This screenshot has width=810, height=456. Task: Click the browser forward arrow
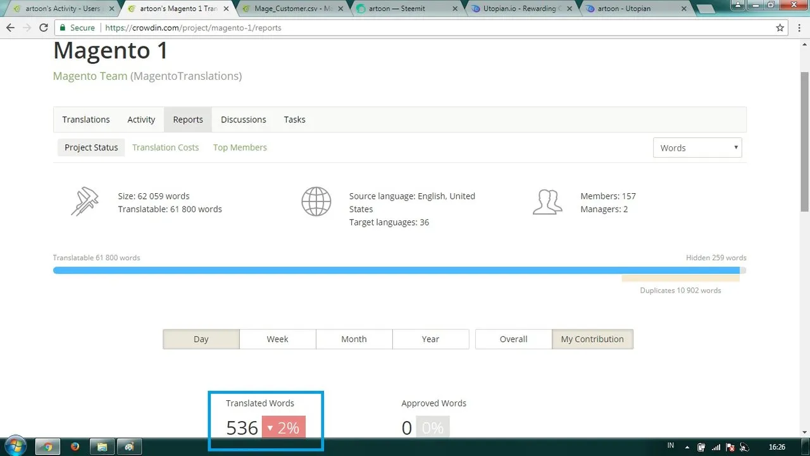[x=27, y=28]
